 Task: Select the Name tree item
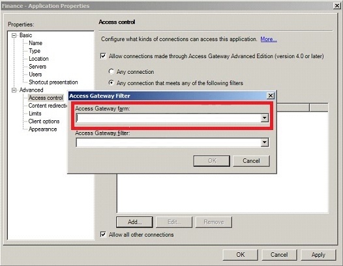click(35, 43)
